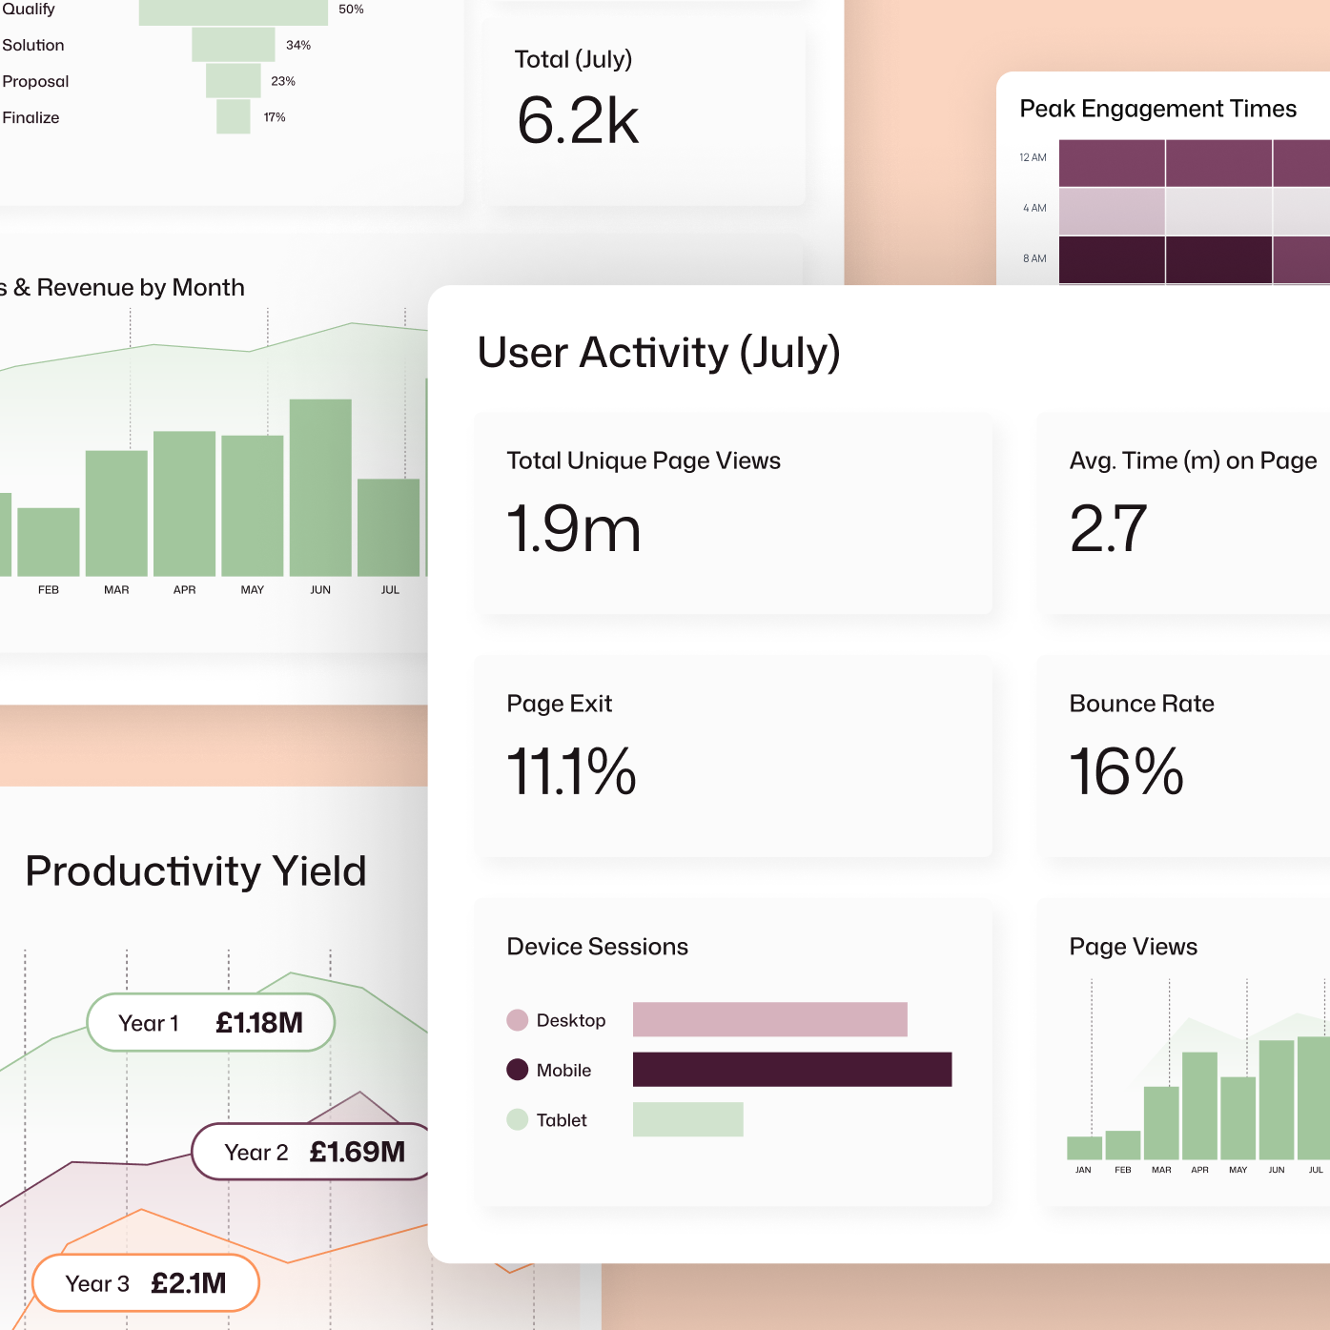Click the Productivity Yield heading
This screenshot has width=1330, height=1330.
[x=195, y=871]
